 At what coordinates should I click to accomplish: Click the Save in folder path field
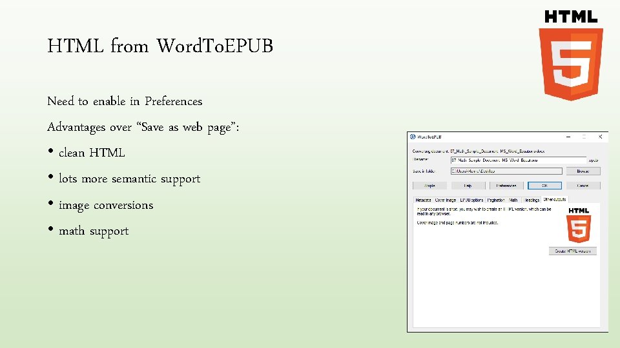506,171
